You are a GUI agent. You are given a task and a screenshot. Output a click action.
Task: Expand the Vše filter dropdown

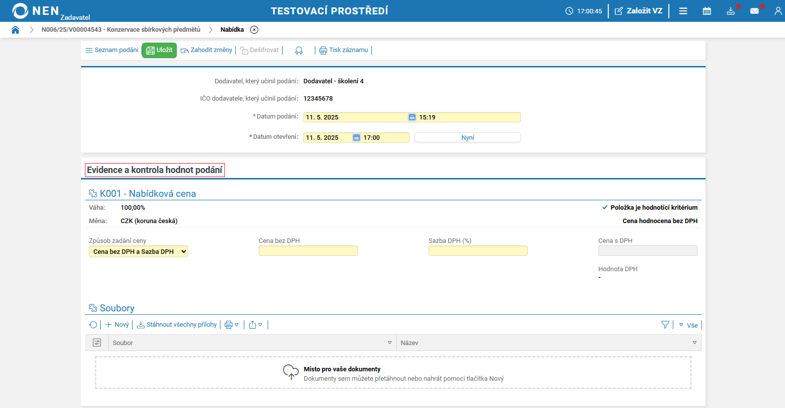point(688,325)
